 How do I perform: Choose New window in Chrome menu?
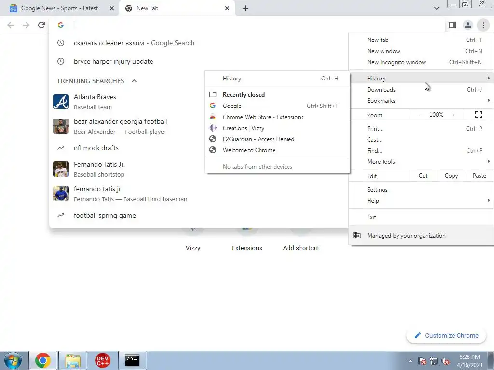point(421,51)
